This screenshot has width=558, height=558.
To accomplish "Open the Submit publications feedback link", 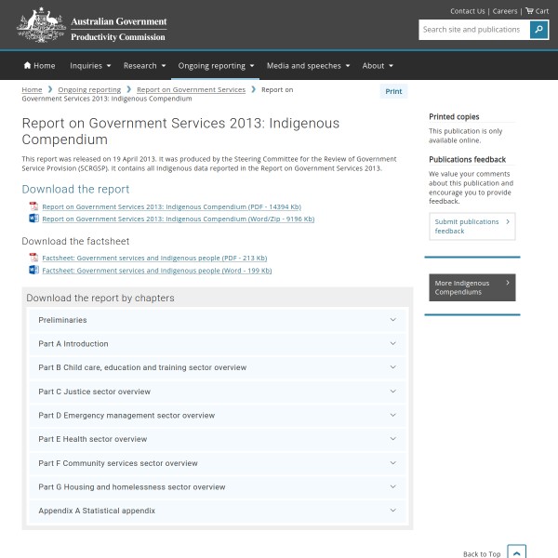I will [x=472, y=226].
